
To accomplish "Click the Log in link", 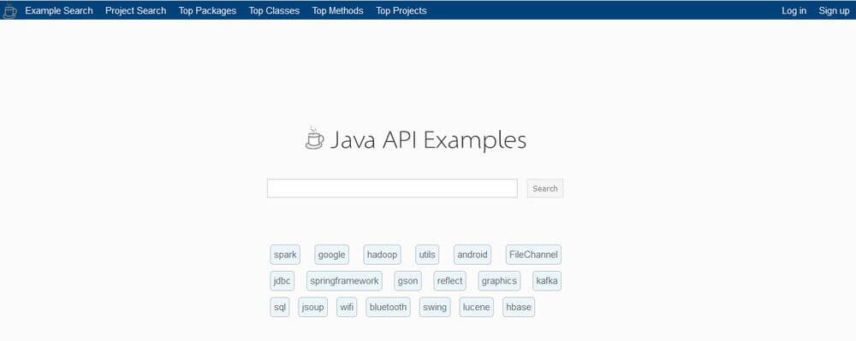I will tap(794, 10).
